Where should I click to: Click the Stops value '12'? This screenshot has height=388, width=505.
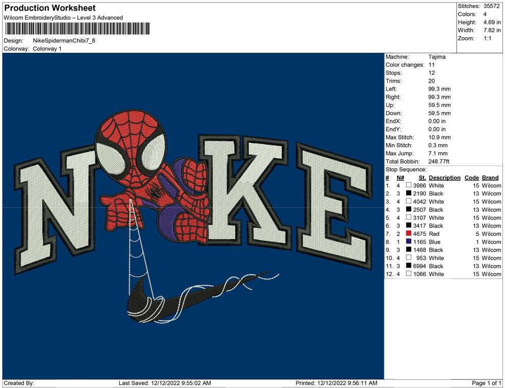tap(431, 73)
